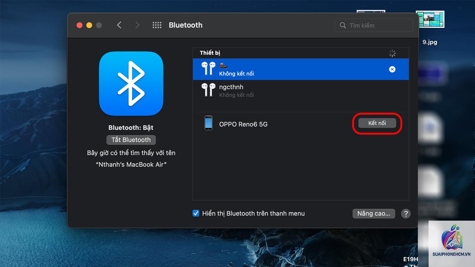475x267 pixels.
Task: Click the large Bluetooth logo icon
Action: 131,83
